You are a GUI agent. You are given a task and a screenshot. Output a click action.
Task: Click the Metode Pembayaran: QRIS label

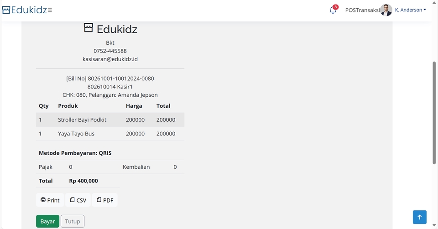tap(75, 153)
